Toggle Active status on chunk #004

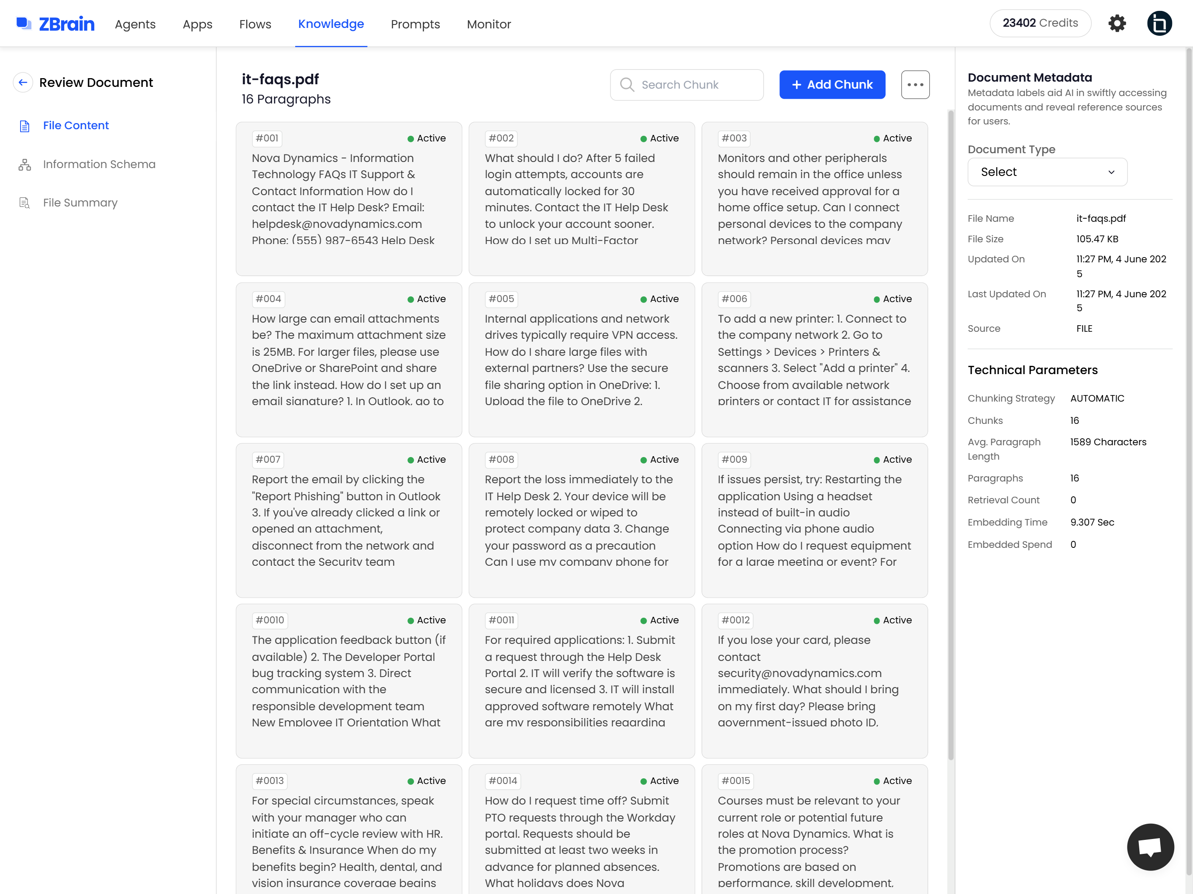point(427,299)
